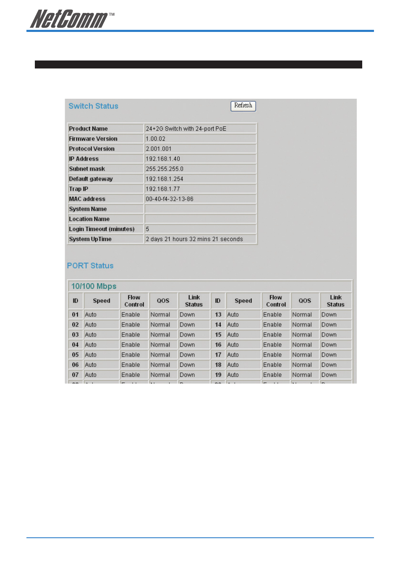Click the empty System Name value field

point(200,209)
